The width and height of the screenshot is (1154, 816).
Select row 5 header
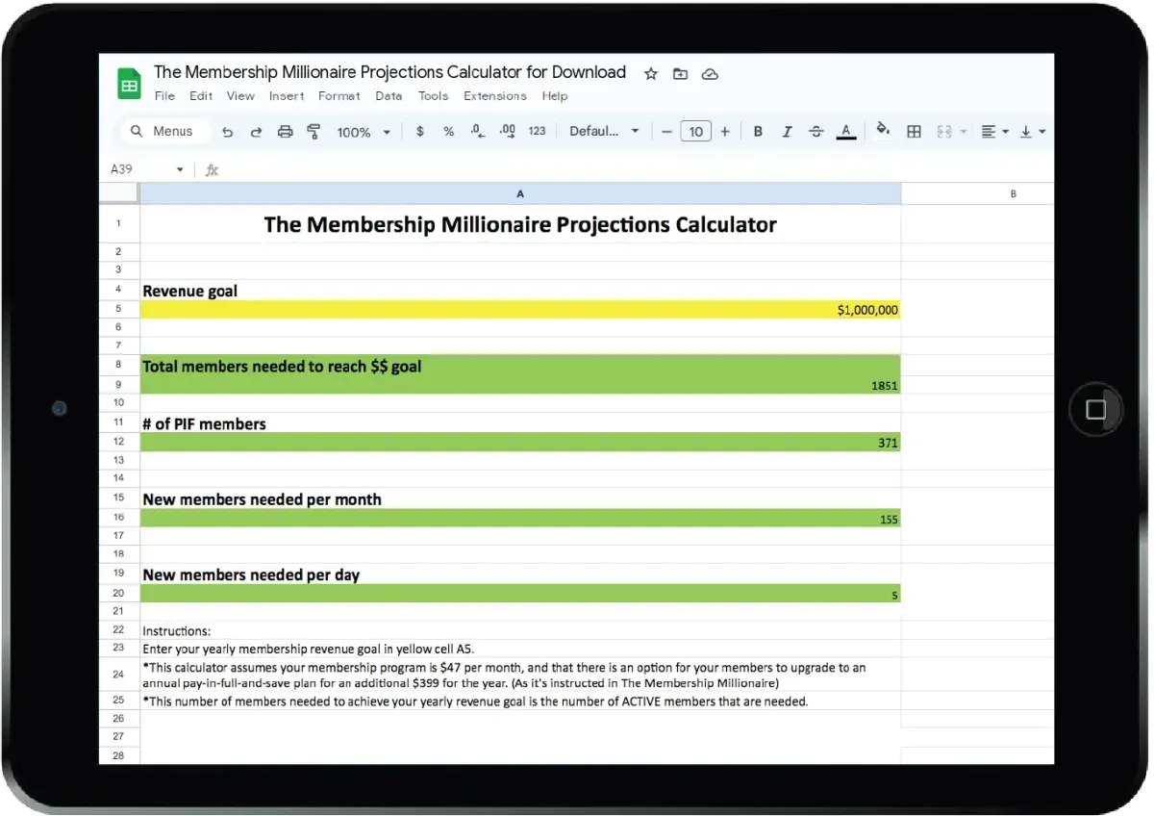pos(118,310)
